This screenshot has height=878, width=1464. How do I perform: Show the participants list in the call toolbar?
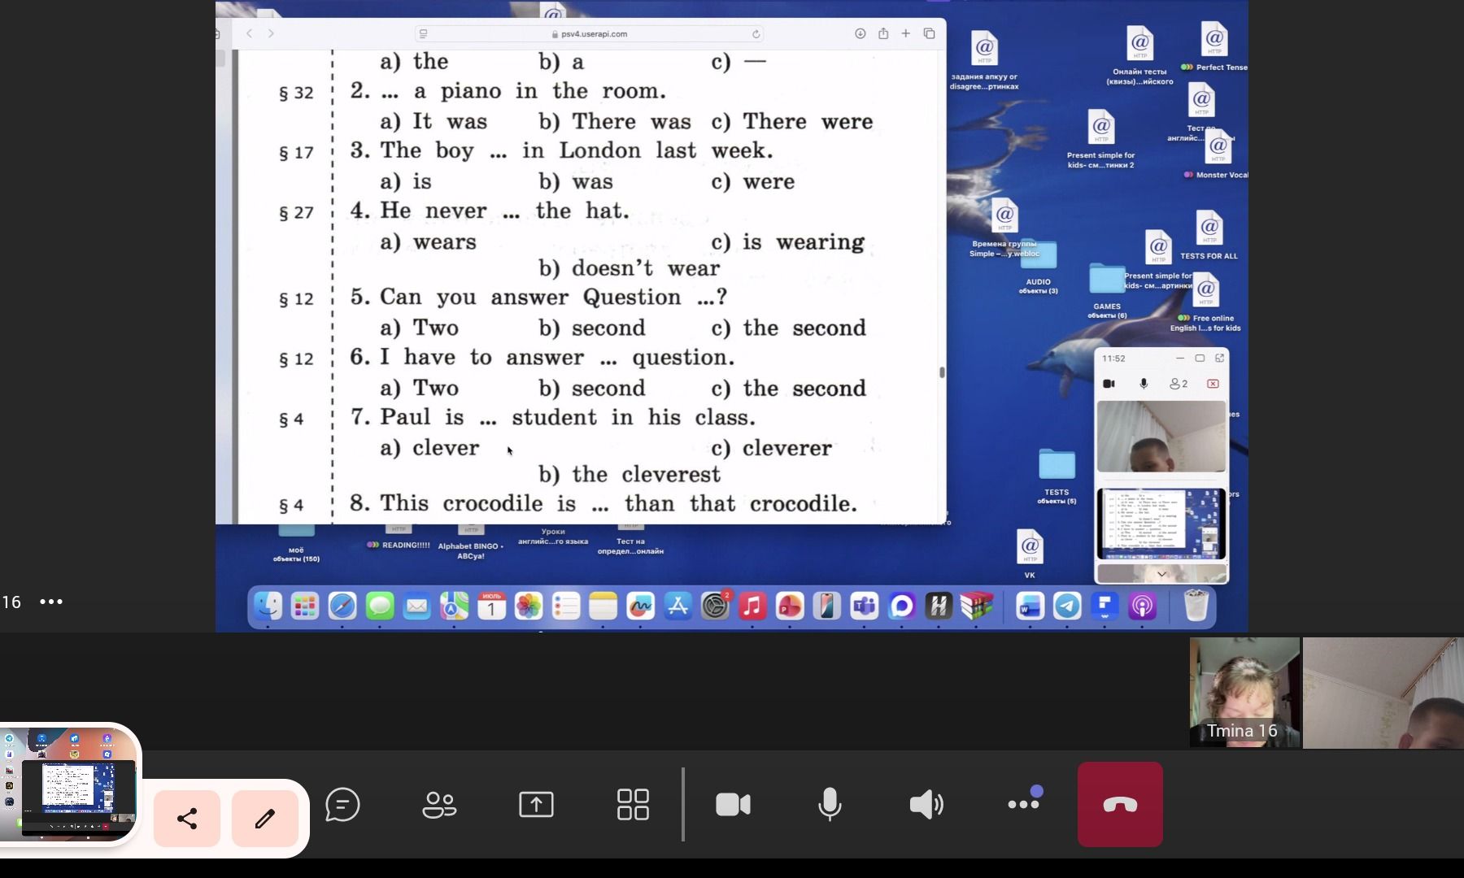coord(439,805)
